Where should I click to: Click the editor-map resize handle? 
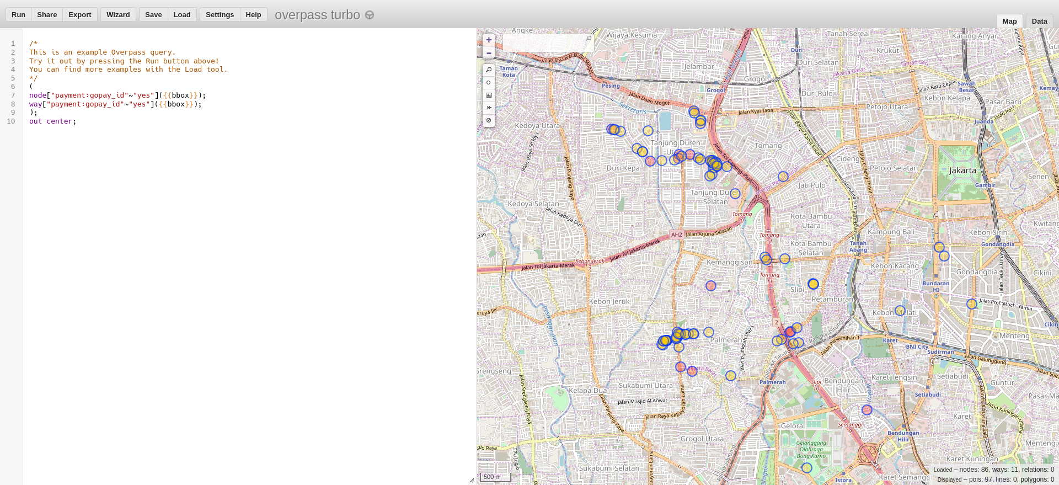[x=472, y=480]
